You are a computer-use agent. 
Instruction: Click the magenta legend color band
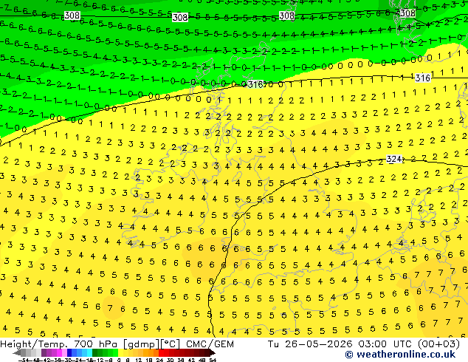click(59, 352)
